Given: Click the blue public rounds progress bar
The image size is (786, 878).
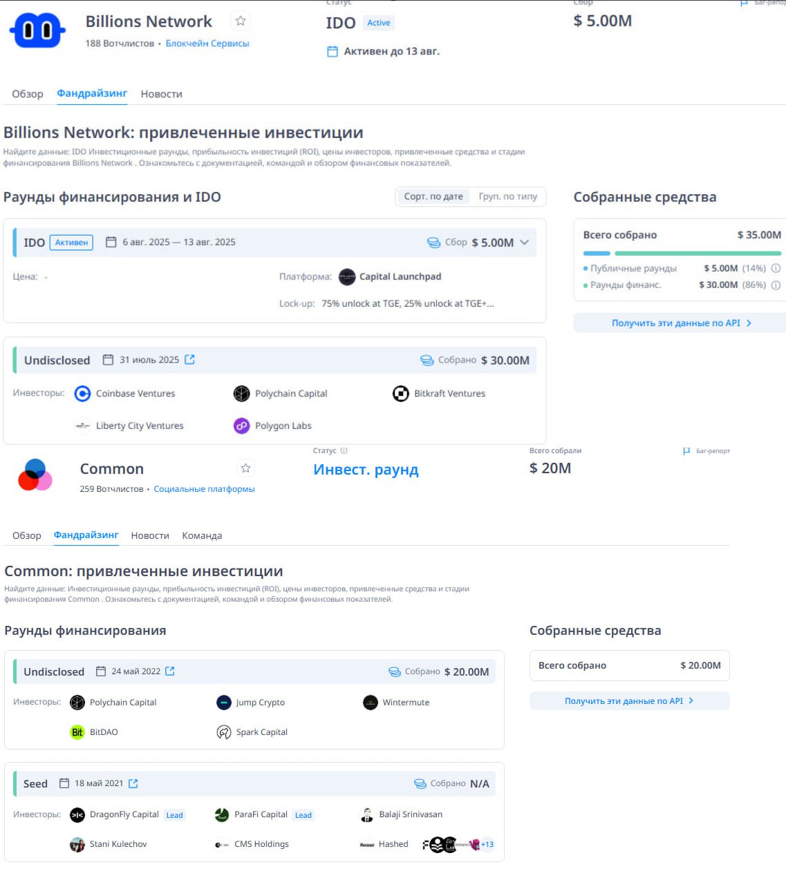Looking at the screenshot, I should point(597,254).
